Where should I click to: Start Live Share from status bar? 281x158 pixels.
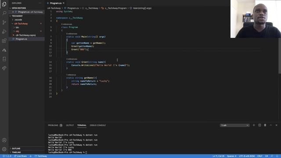coord(20,156)
